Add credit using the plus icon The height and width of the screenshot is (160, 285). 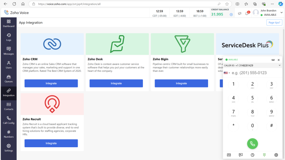tap(231, 14)
